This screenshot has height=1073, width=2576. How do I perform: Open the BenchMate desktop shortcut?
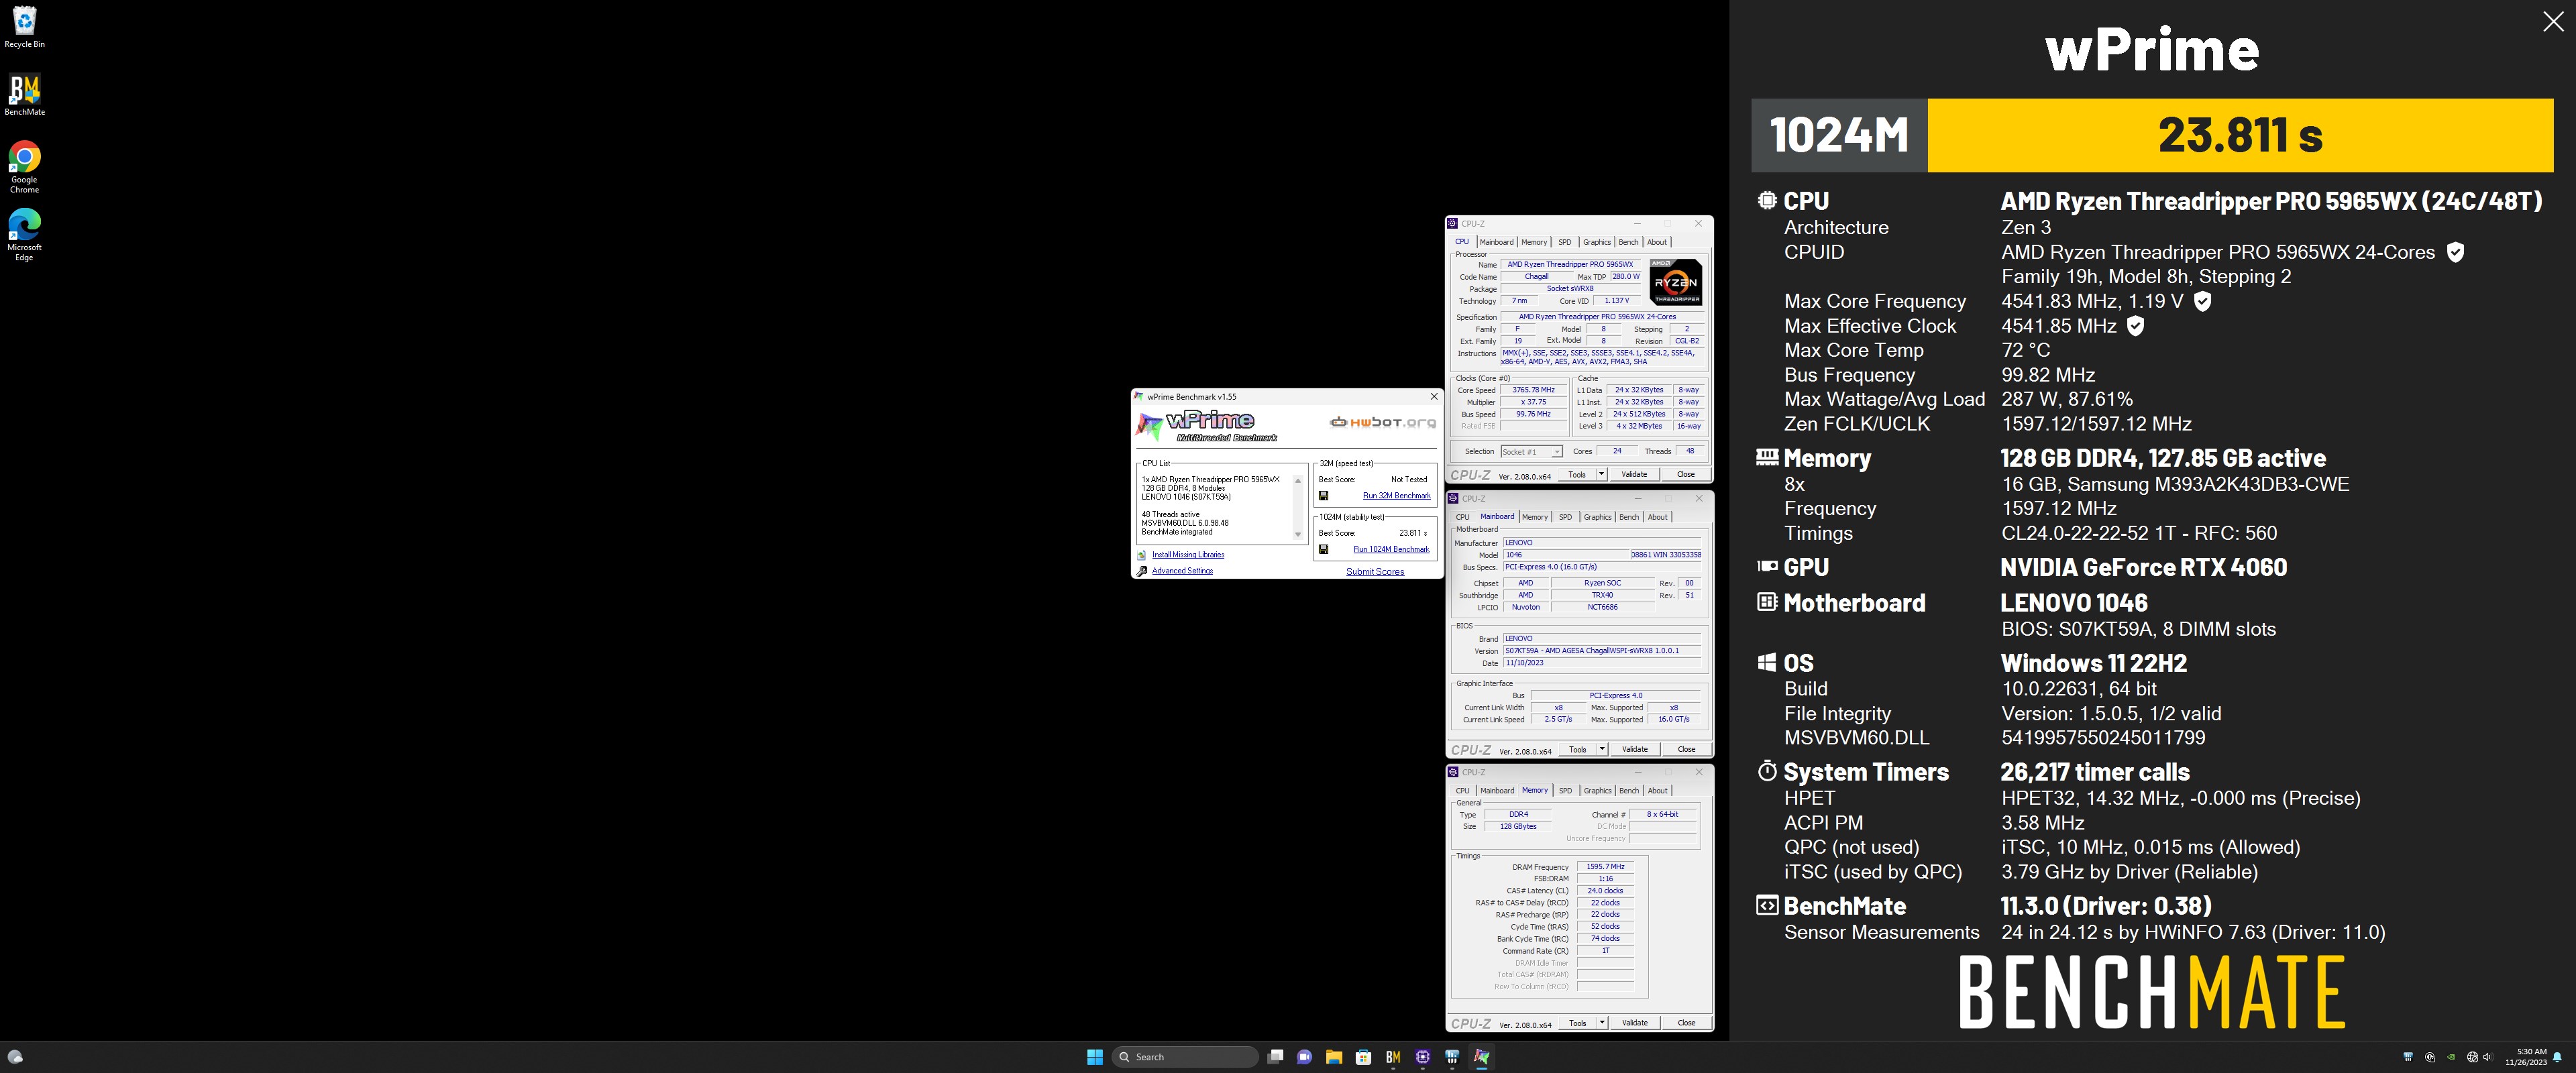[24, 95]
